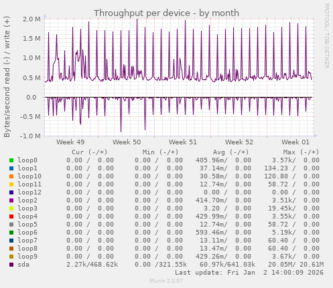Select the loop4 legend label
This screenshot has height=288, width=333.
[x=27, y=217]
